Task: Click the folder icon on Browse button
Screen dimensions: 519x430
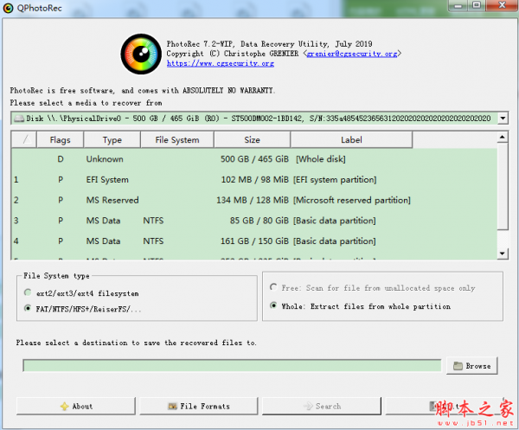Action: [x=457, y=366]
